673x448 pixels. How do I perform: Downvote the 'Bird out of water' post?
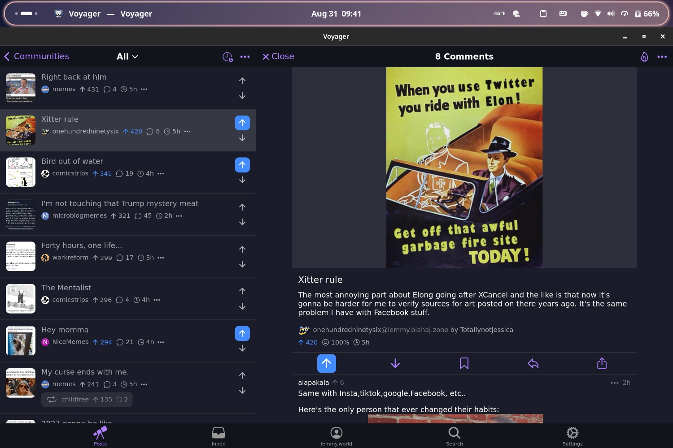coord(242,180)
